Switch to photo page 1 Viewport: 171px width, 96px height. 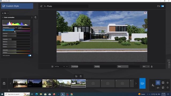(x=9, y=90)
